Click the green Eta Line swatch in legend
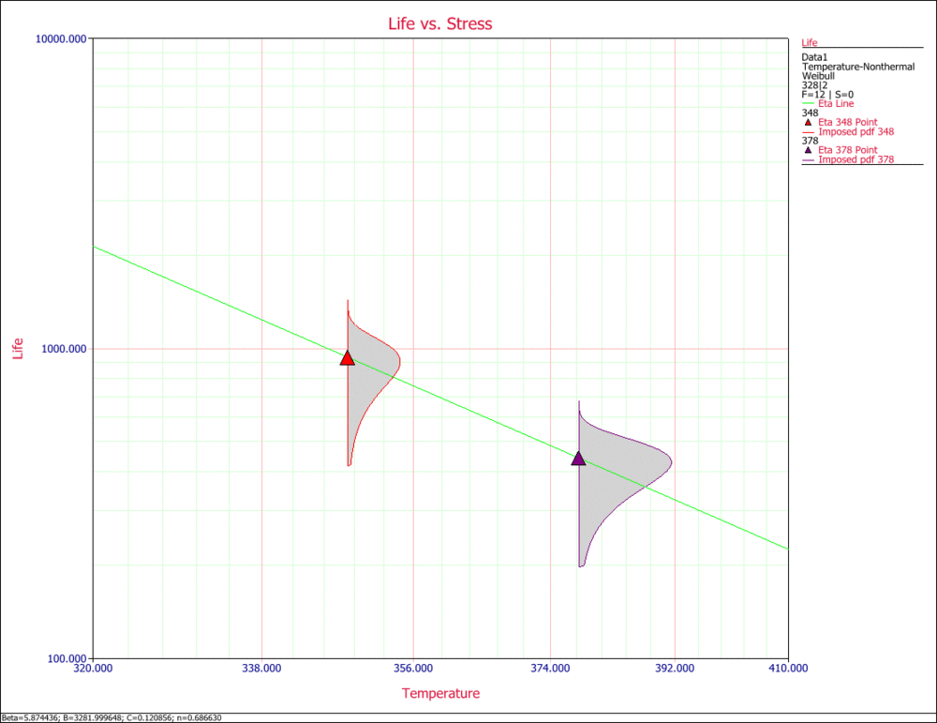This screenshot has width=937, height=723. click(809, 104)
